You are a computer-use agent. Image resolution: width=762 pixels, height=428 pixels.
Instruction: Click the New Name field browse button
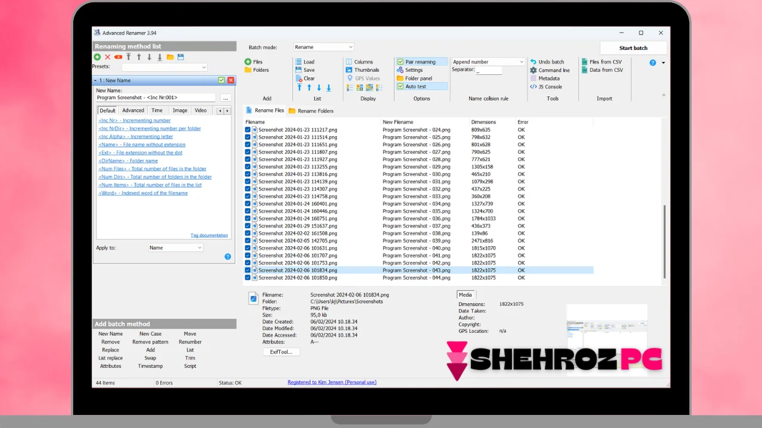tap(226, 97)
